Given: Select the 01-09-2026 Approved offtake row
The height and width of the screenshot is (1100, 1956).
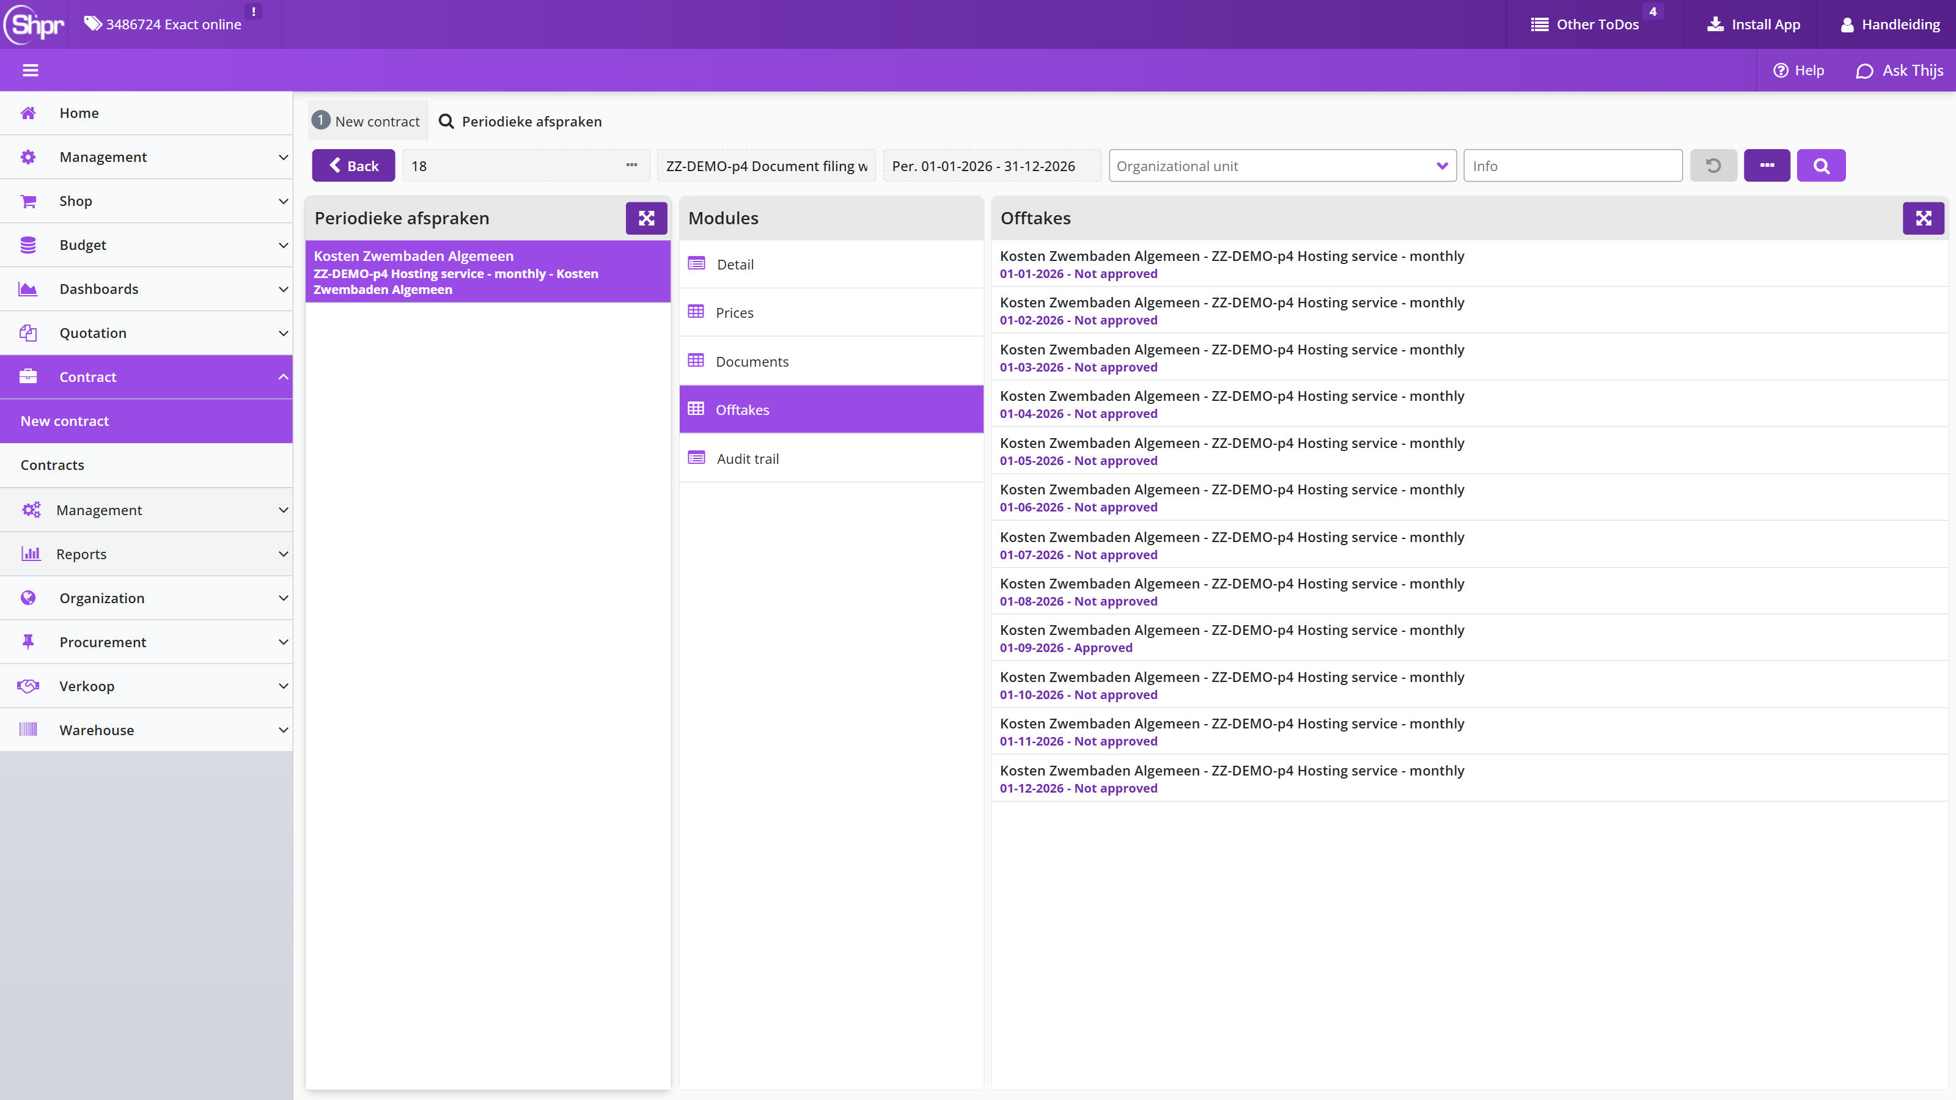Looking at the screenshot, I should (1469, 637).
